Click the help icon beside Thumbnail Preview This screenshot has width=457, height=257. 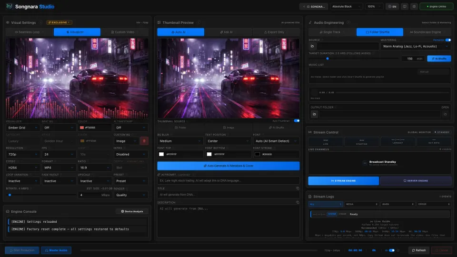point(199,22)
